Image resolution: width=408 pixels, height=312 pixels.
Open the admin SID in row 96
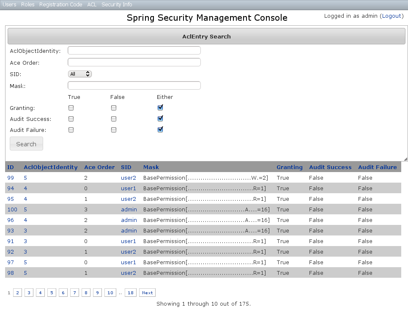click(x=129, y=220)
